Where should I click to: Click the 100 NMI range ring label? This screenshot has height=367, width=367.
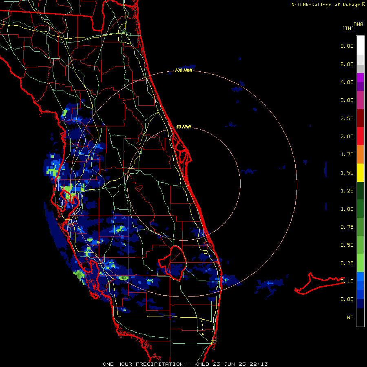(183, 70)
